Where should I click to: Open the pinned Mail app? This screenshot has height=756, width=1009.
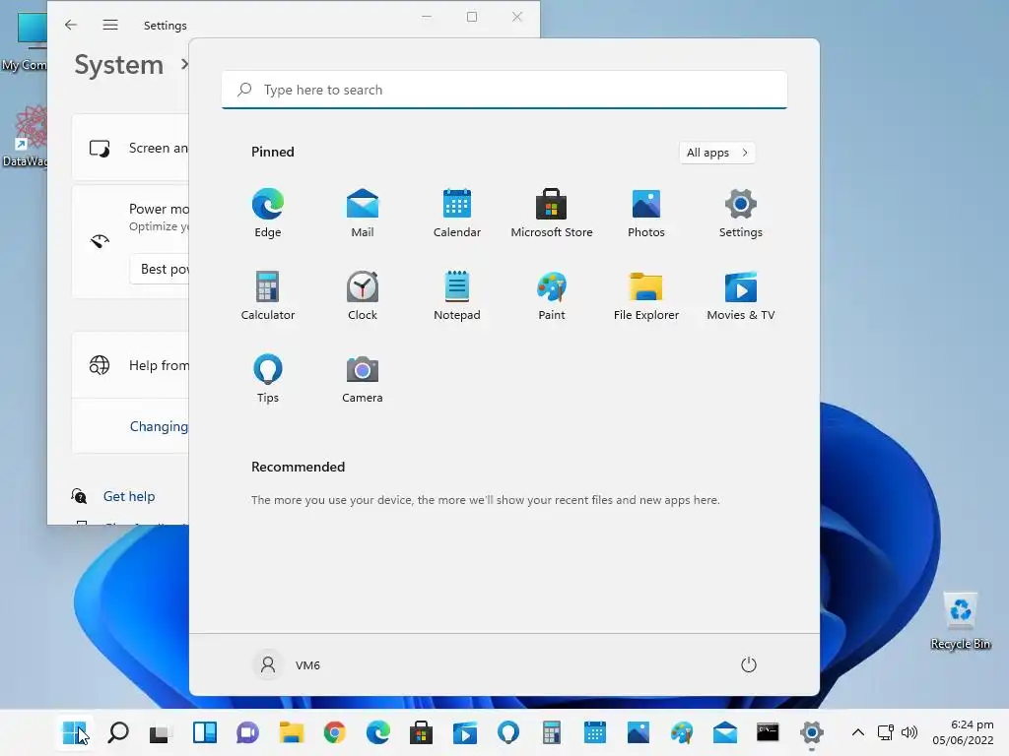pos(363,213)
